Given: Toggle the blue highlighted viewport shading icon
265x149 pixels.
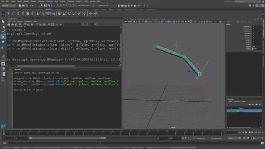Looking at the screenshot, I should [169, 22].
